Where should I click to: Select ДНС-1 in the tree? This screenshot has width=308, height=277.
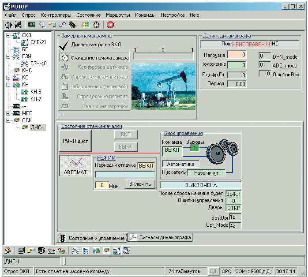(x=38, y=127)
